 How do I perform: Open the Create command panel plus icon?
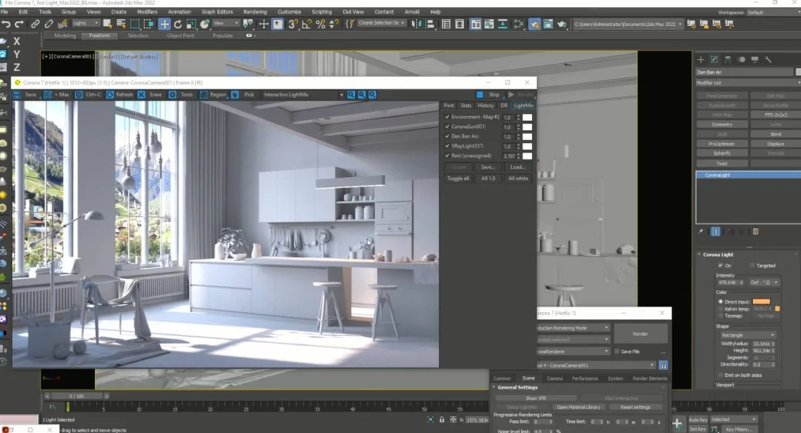tap(701, 59)
